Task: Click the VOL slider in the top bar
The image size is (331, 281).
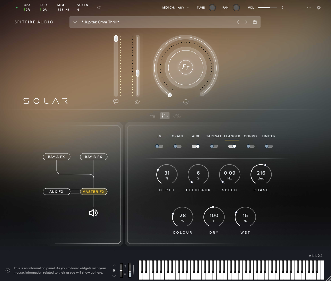Action: coord(268,8)
